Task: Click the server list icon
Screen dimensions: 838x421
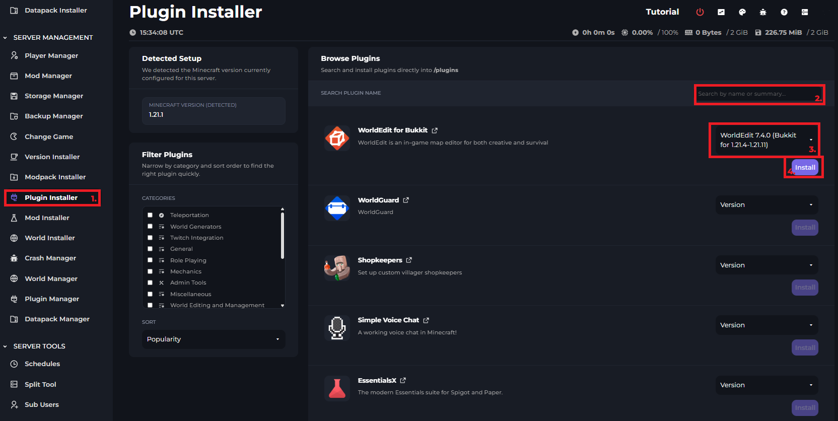Action: click(x=805, y=12)
